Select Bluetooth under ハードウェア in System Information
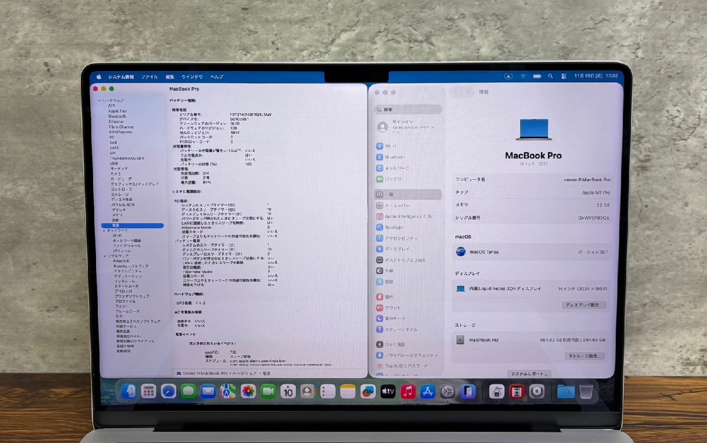The width and height of the screenshot is (707, 443). tap(117, 117)
